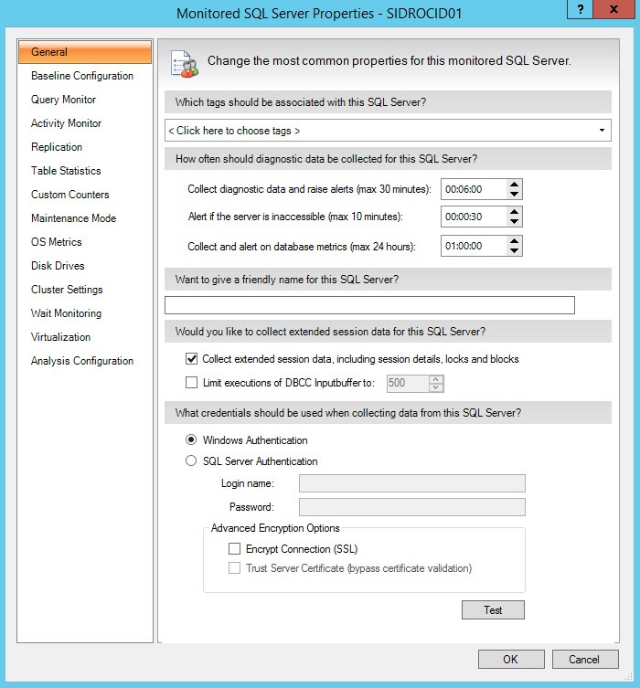Open Cluster Settings page
Viewport: 640px width, 688px height.
(x=67, y=289)
